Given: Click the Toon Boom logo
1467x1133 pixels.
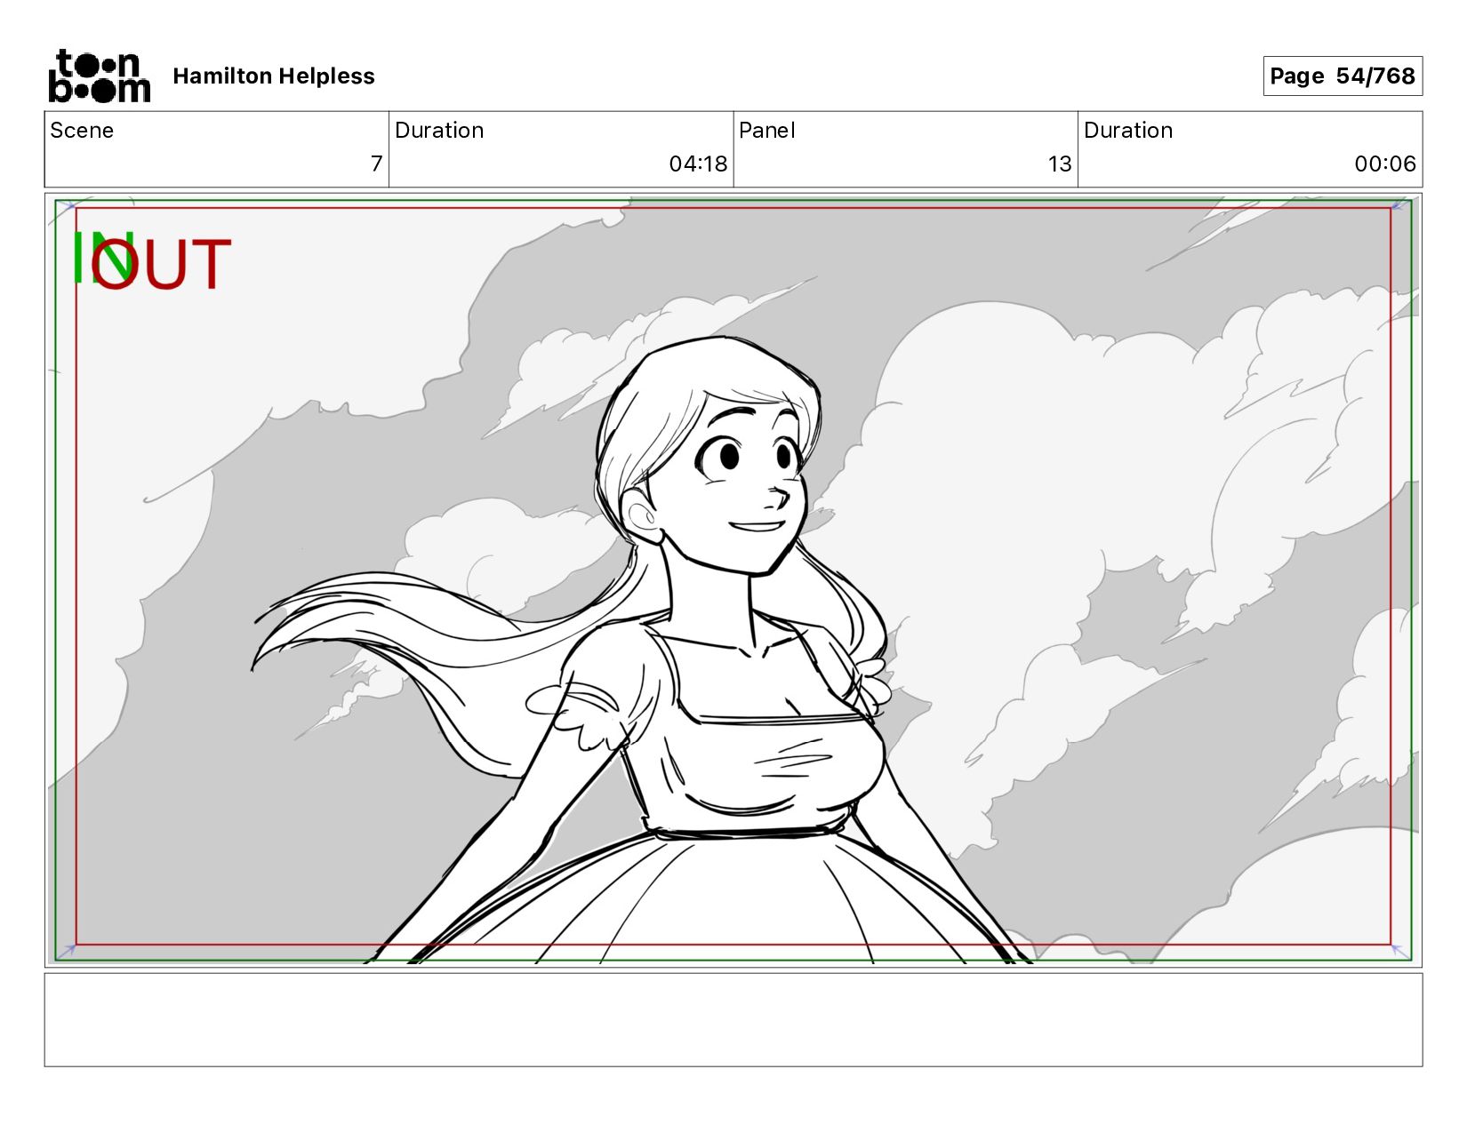Looking at the screenshot, I should (99, 76).
